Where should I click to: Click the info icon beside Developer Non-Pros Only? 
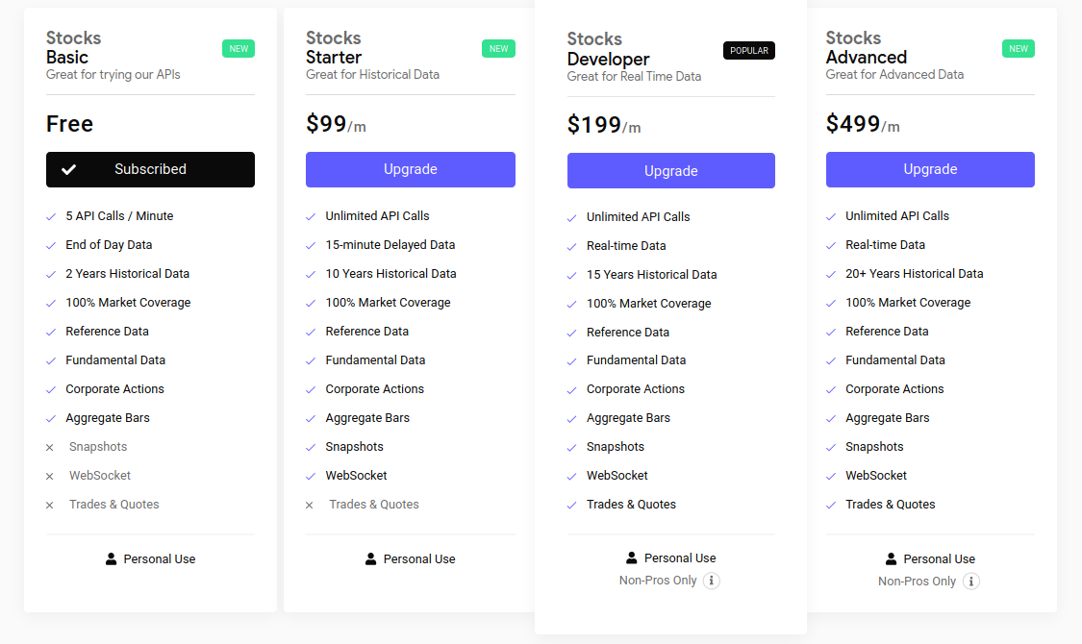pyautogui.click(x=711, y=581)
